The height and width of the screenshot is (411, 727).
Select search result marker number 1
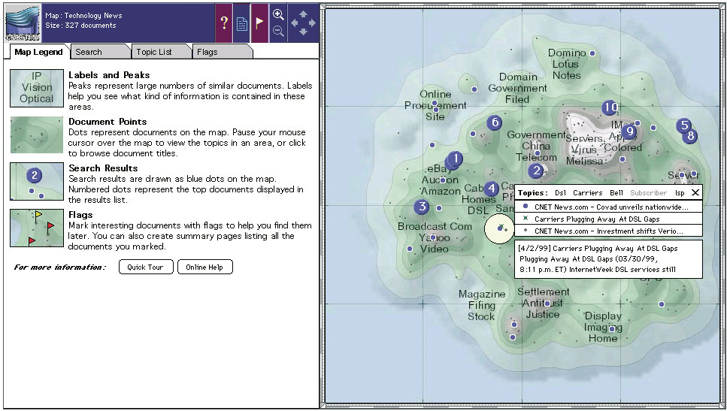tap(456, 159)
